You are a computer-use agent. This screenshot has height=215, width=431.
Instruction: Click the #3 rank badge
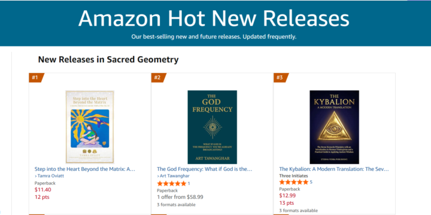click(x=281, y=78)
